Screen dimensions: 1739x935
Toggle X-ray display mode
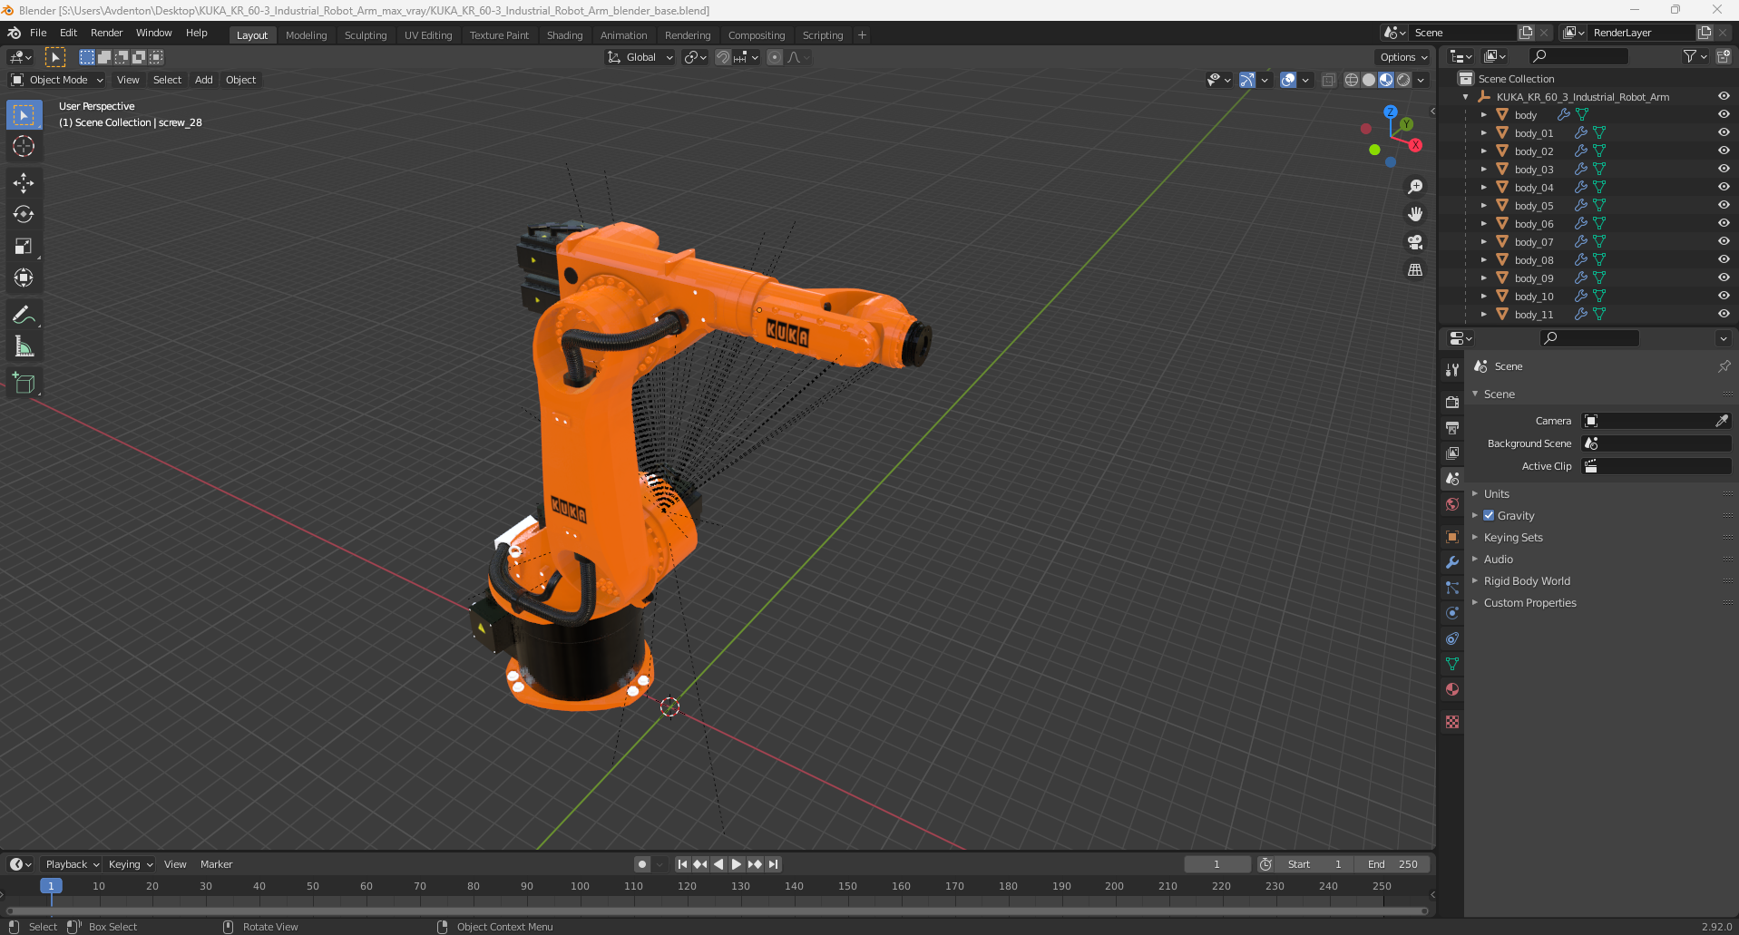pyautogui.click(x=1328, y=80)
